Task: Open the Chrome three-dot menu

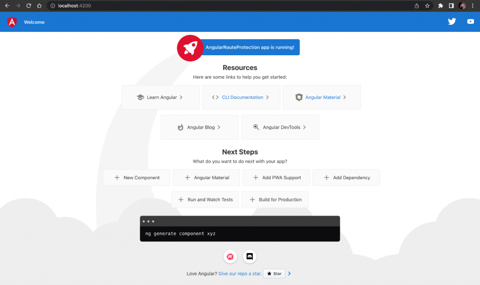Action: [x=472, y=6]
